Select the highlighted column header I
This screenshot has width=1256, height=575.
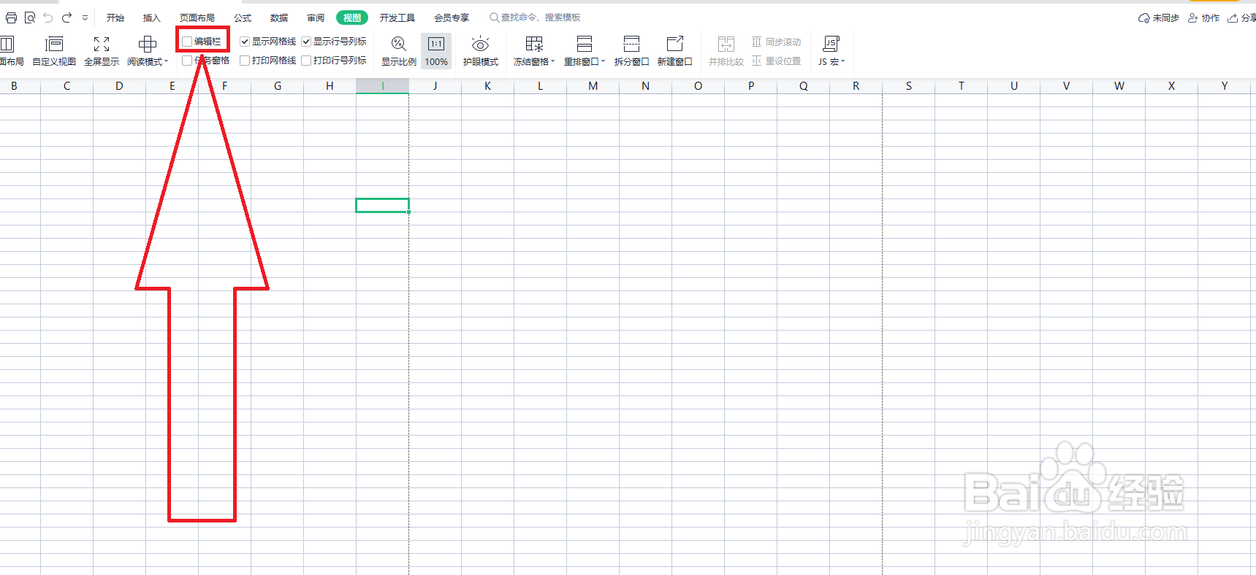click(x=382, y=86)
